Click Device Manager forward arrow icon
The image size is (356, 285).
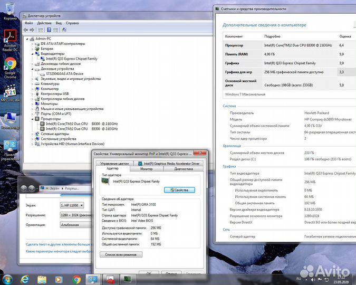pos(32,30)
